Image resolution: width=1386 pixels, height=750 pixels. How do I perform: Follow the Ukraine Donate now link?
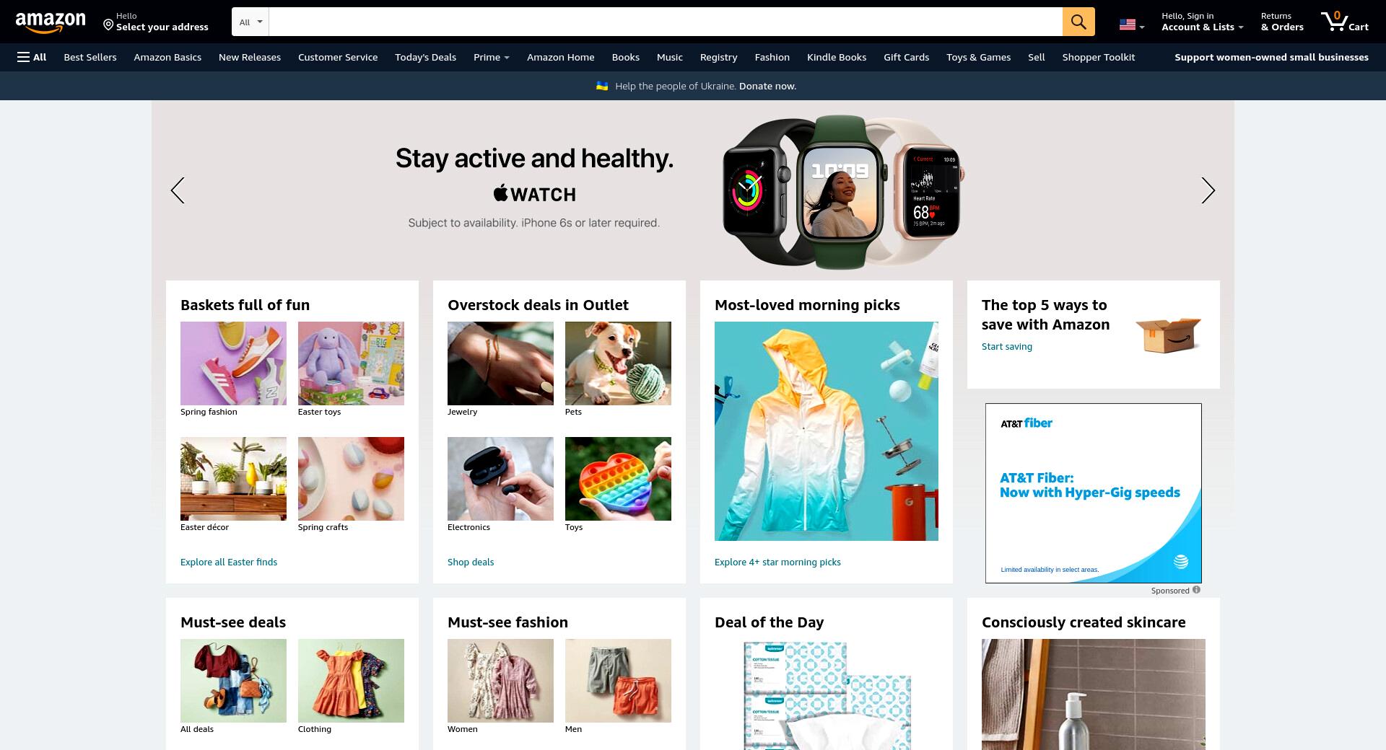click(767, 86)
